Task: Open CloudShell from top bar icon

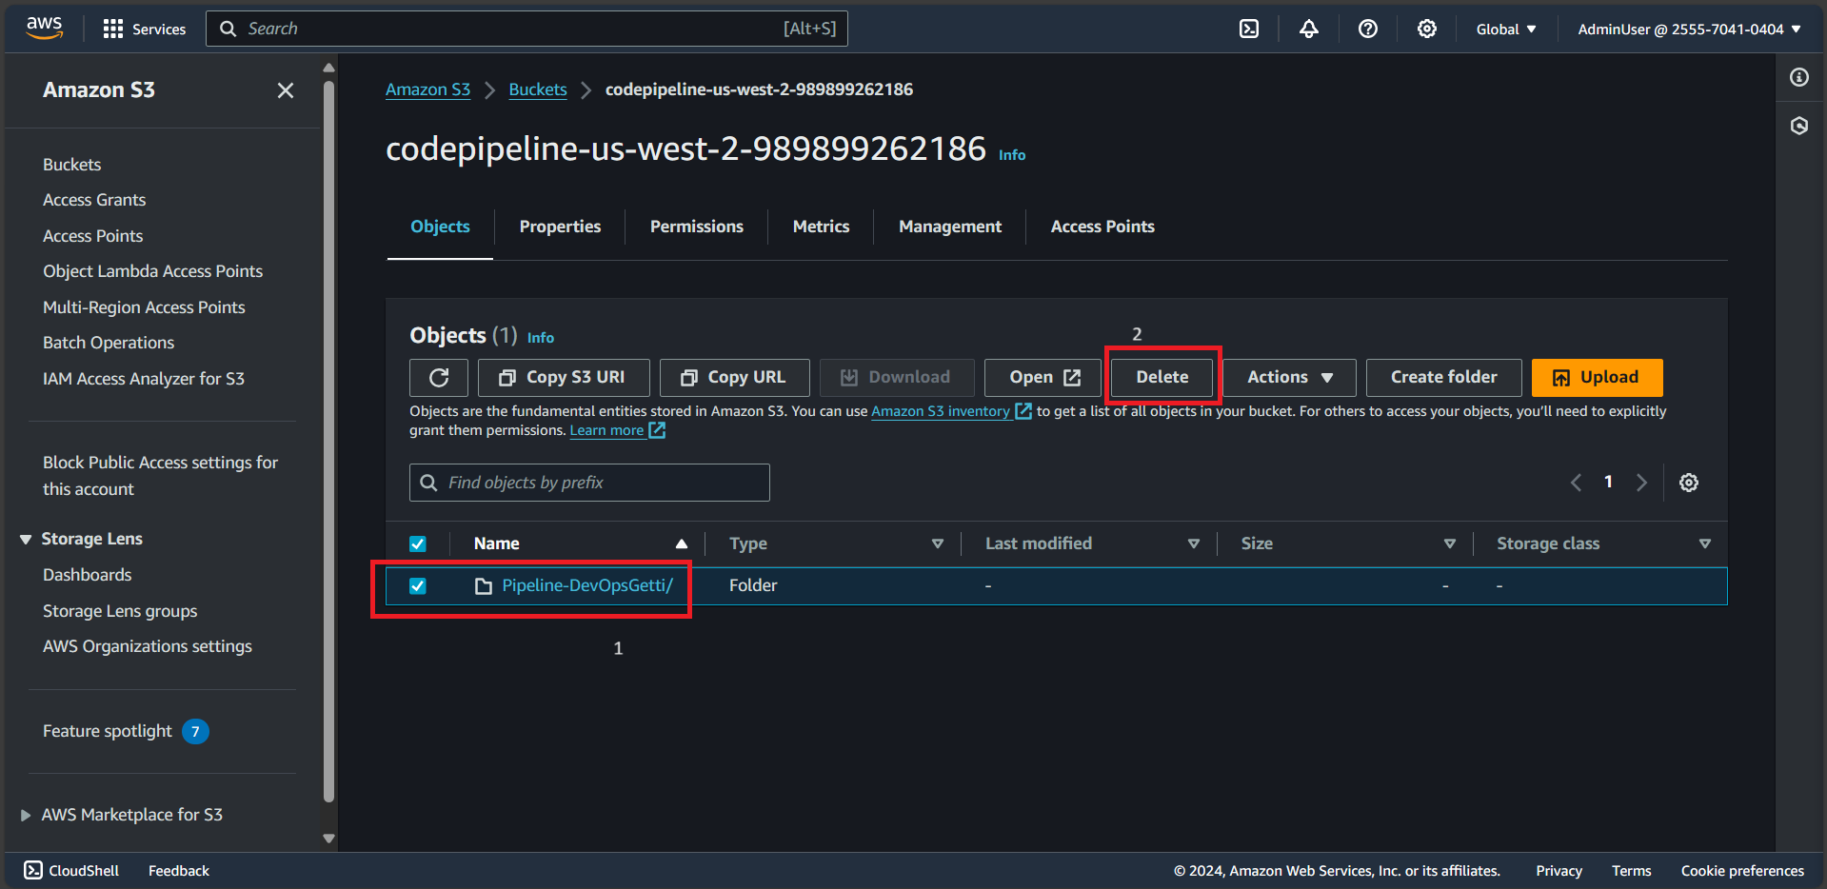Action: (x=1249, y=29)
